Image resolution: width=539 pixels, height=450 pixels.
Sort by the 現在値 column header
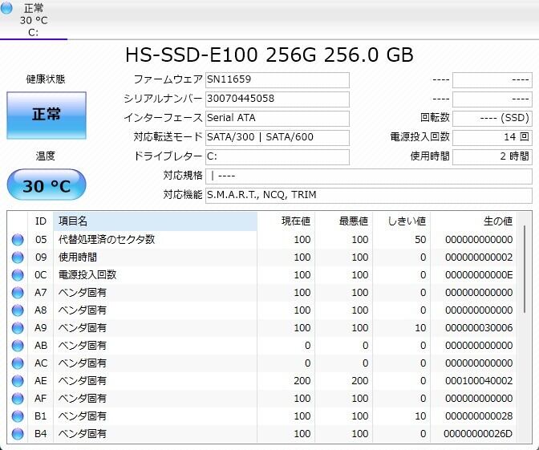point(286,221)
